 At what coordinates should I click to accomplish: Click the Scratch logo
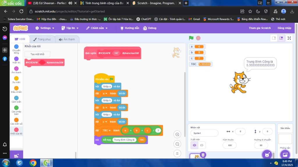point(21,28)
